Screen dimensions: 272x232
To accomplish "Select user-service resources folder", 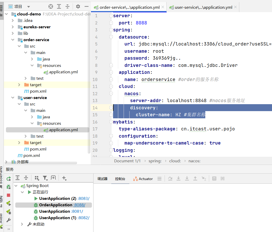I will 49,123.
